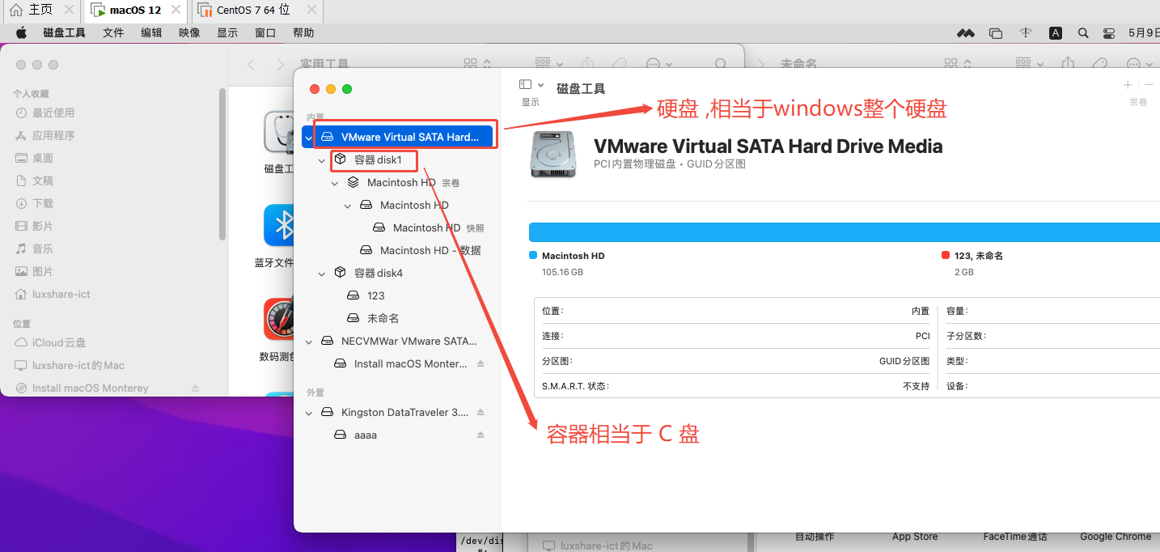Screen dimensions: 1160x552
Task: Eject Install macOS Monterey in Disk Utility
Action: 481,363
